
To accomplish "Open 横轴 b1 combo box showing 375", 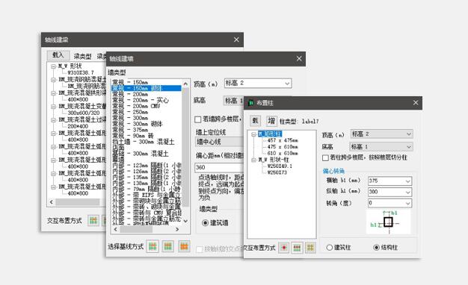I will (390, 181).
